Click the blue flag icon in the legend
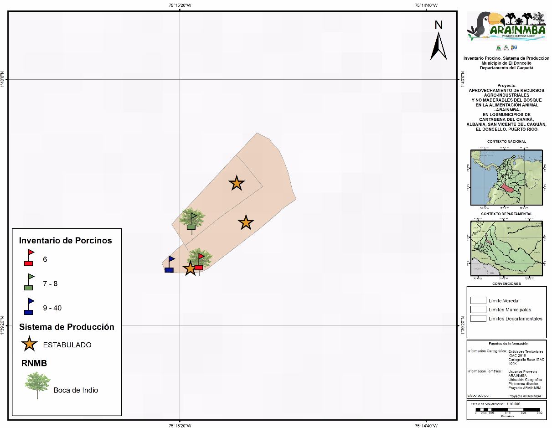Screen dimensions: 552x428 (29, 306)
